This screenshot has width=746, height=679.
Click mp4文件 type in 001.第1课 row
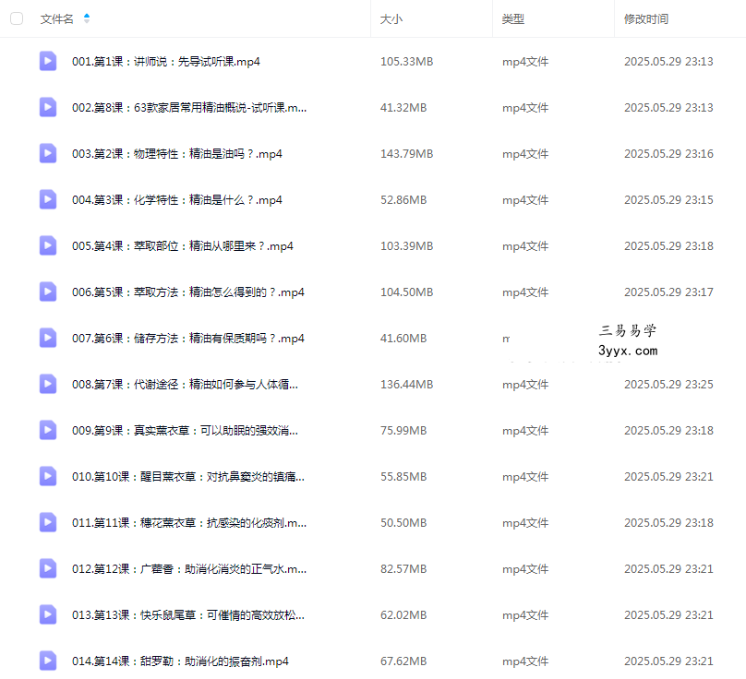525,62
